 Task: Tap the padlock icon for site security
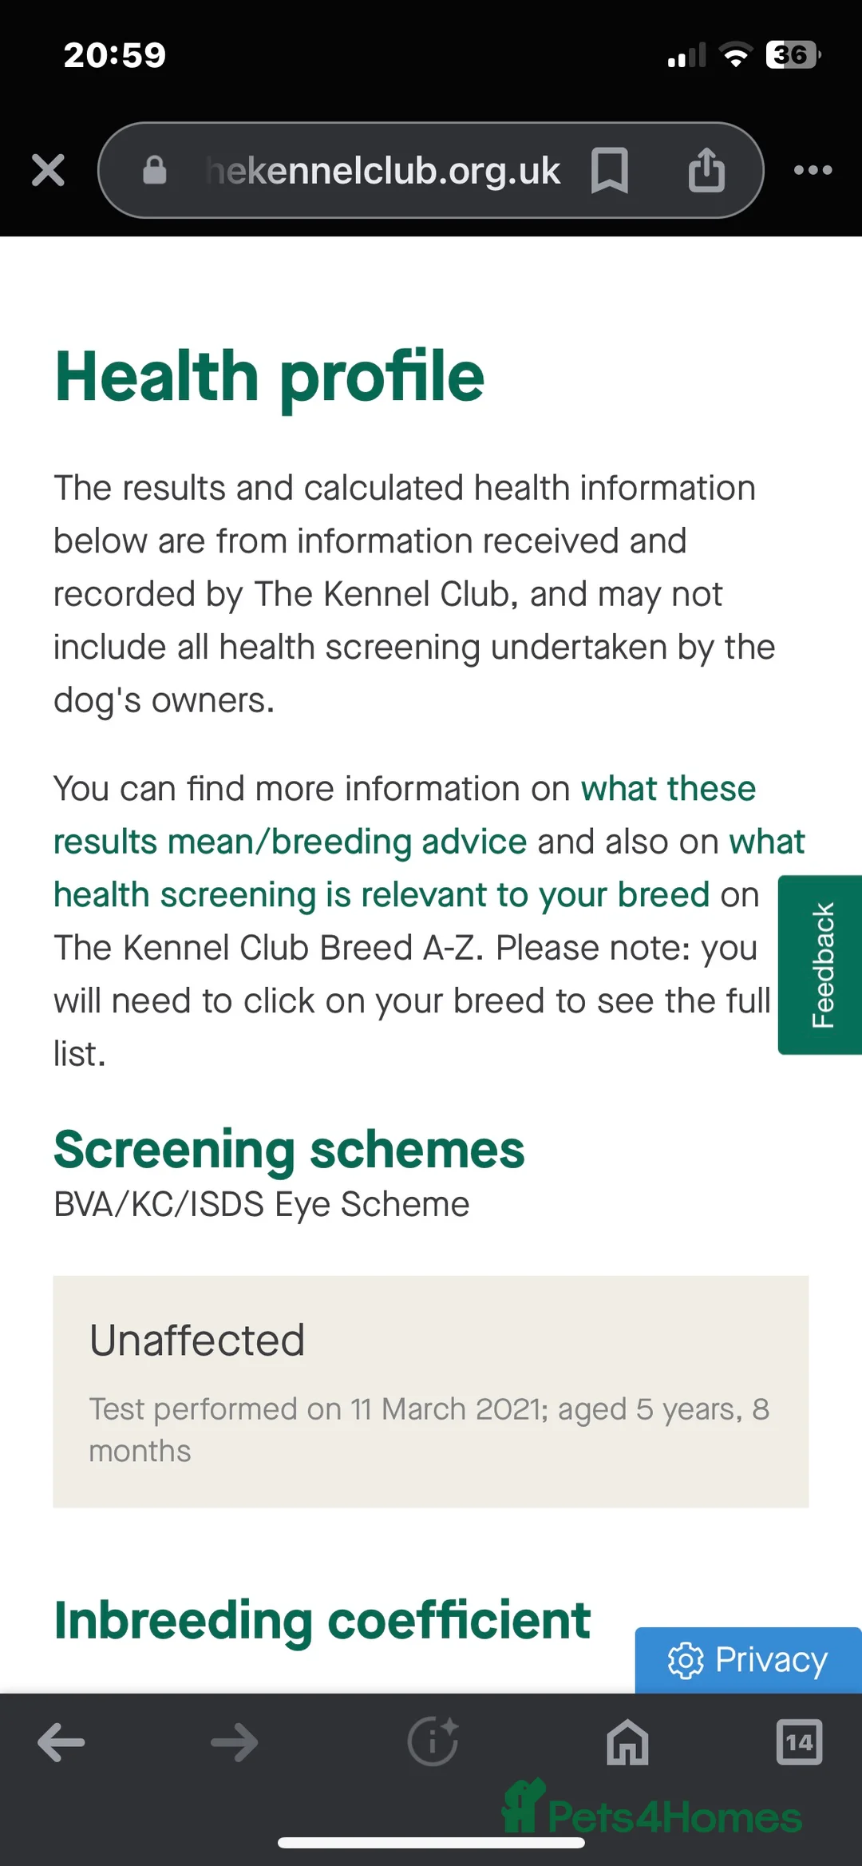click(x=154, y=170)
